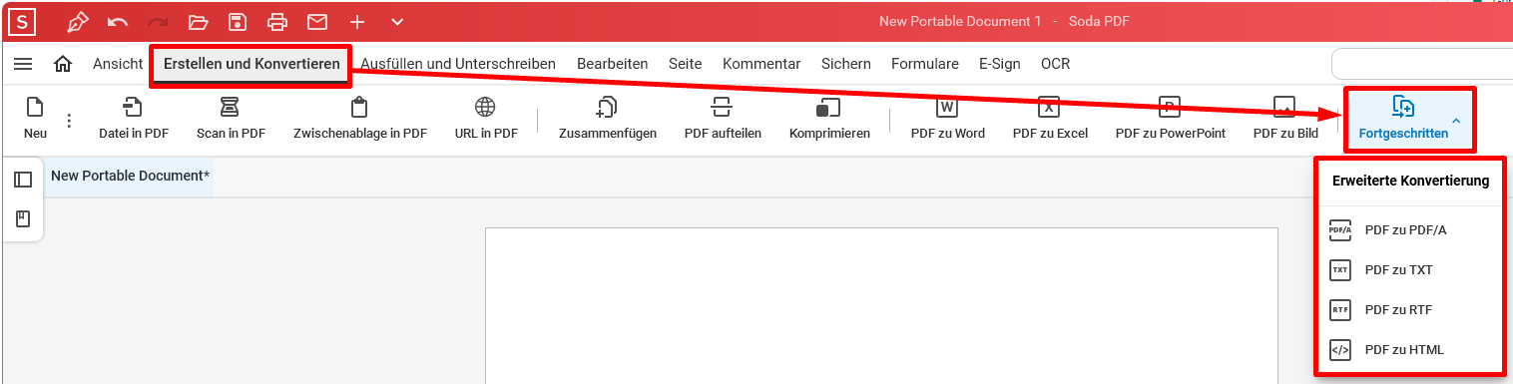Click the PDF zu Excel icon
This screenshot has width=1513, height=384.
coord(1049,108)
